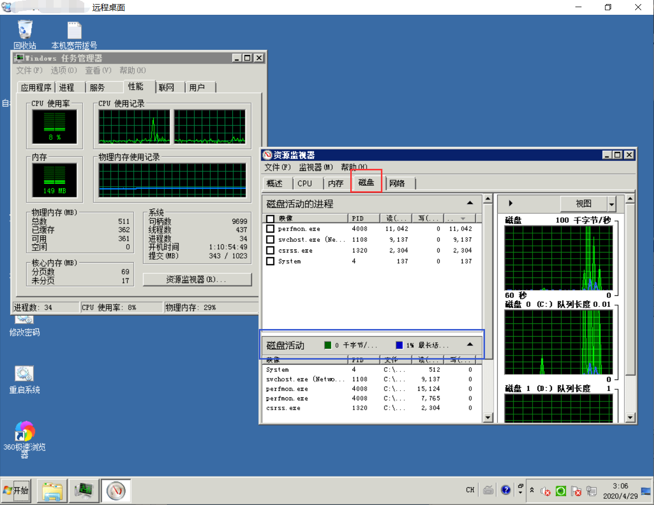This screenshot has width=654, height=505.
Task: Click the left pane scrollbar up arrow
Action: 488,198
